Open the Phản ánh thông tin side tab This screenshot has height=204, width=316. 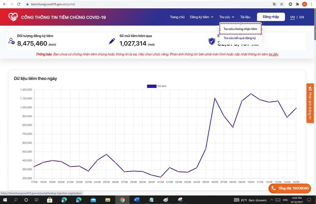pos(310,103)
